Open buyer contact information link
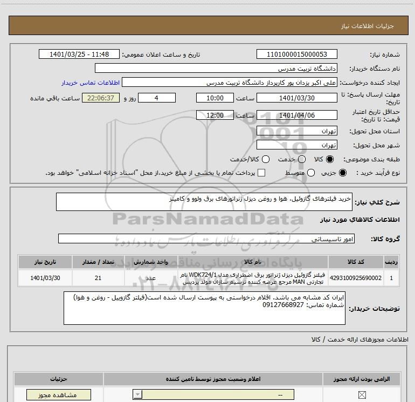This screenshot has width=415, height=402. point(91,83)
